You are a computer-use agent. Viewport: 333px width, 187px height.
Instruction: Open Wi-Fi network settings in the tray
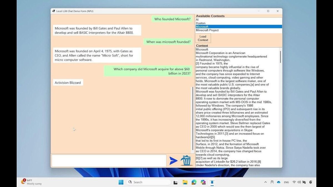pos(294,182)
